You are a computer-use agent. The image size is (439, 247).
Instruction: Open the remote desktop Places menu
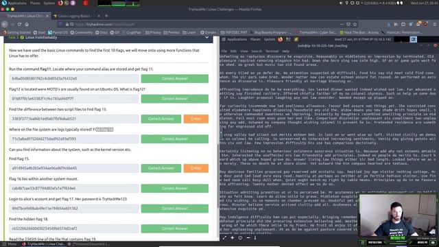click(x=255, y=40)
